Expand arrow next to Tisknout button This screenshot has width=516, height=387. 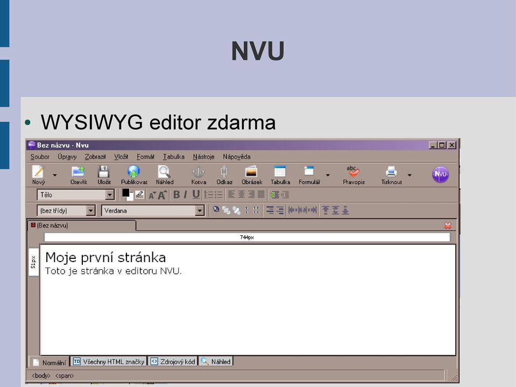point(409,175)
